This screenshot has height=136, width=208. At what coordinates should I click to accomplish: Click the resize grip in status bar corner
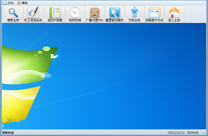coord(204,132)
